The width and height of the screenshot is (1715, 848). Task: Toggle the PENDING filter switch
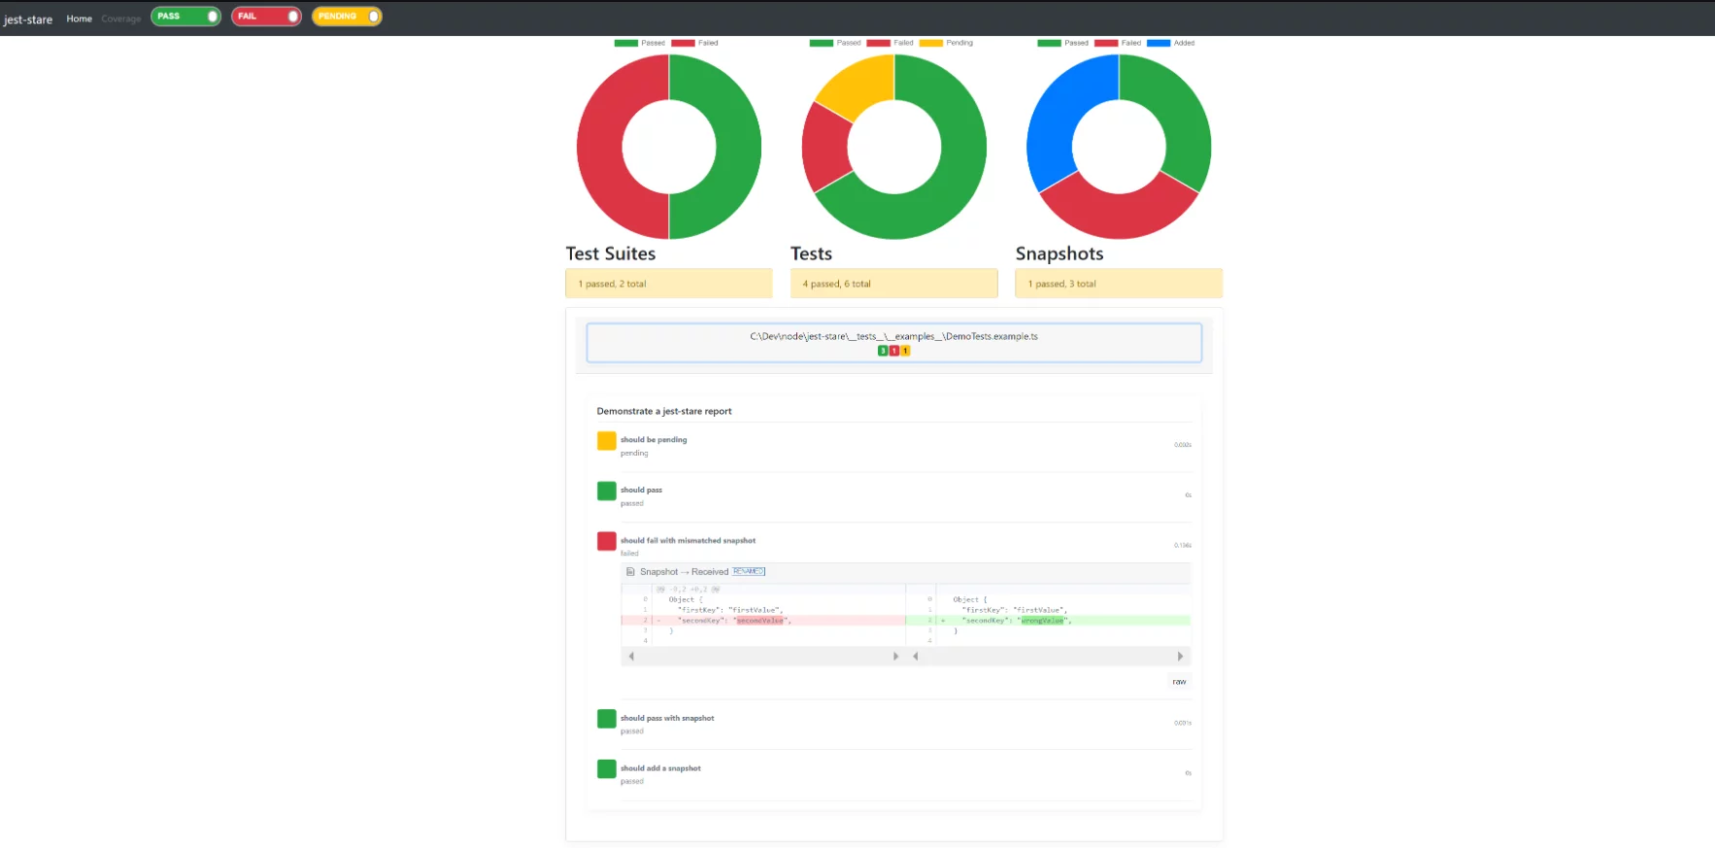pos(347,17)
